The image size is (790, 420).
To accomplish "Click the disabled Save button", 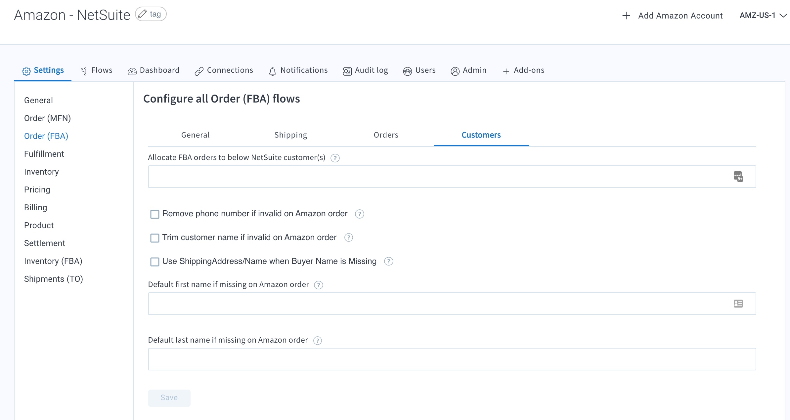I will tap(169, 398).
